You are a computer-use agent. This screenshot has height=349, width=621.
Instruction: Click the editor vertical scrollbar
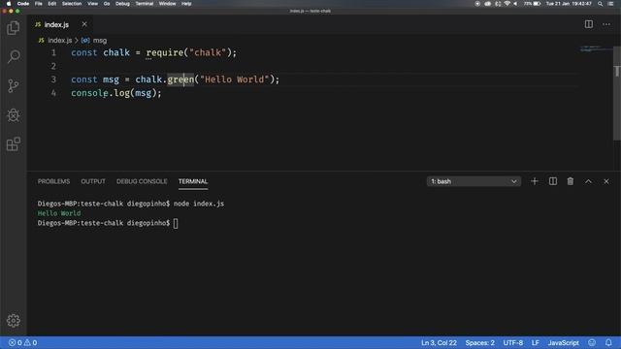(617, 93)
